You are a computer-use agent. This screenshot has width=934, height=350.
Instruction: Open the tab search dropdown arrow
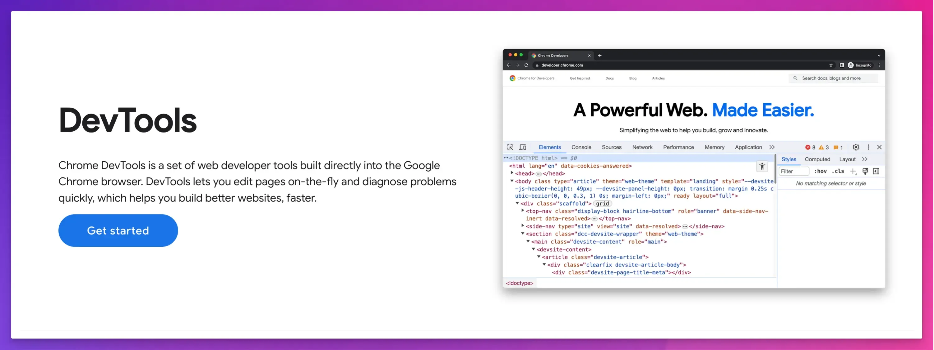[x=879, y=55]
